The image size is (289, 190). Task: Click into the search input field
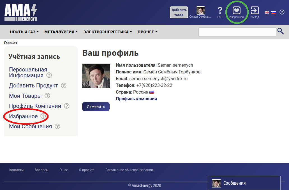pos(237,32)
